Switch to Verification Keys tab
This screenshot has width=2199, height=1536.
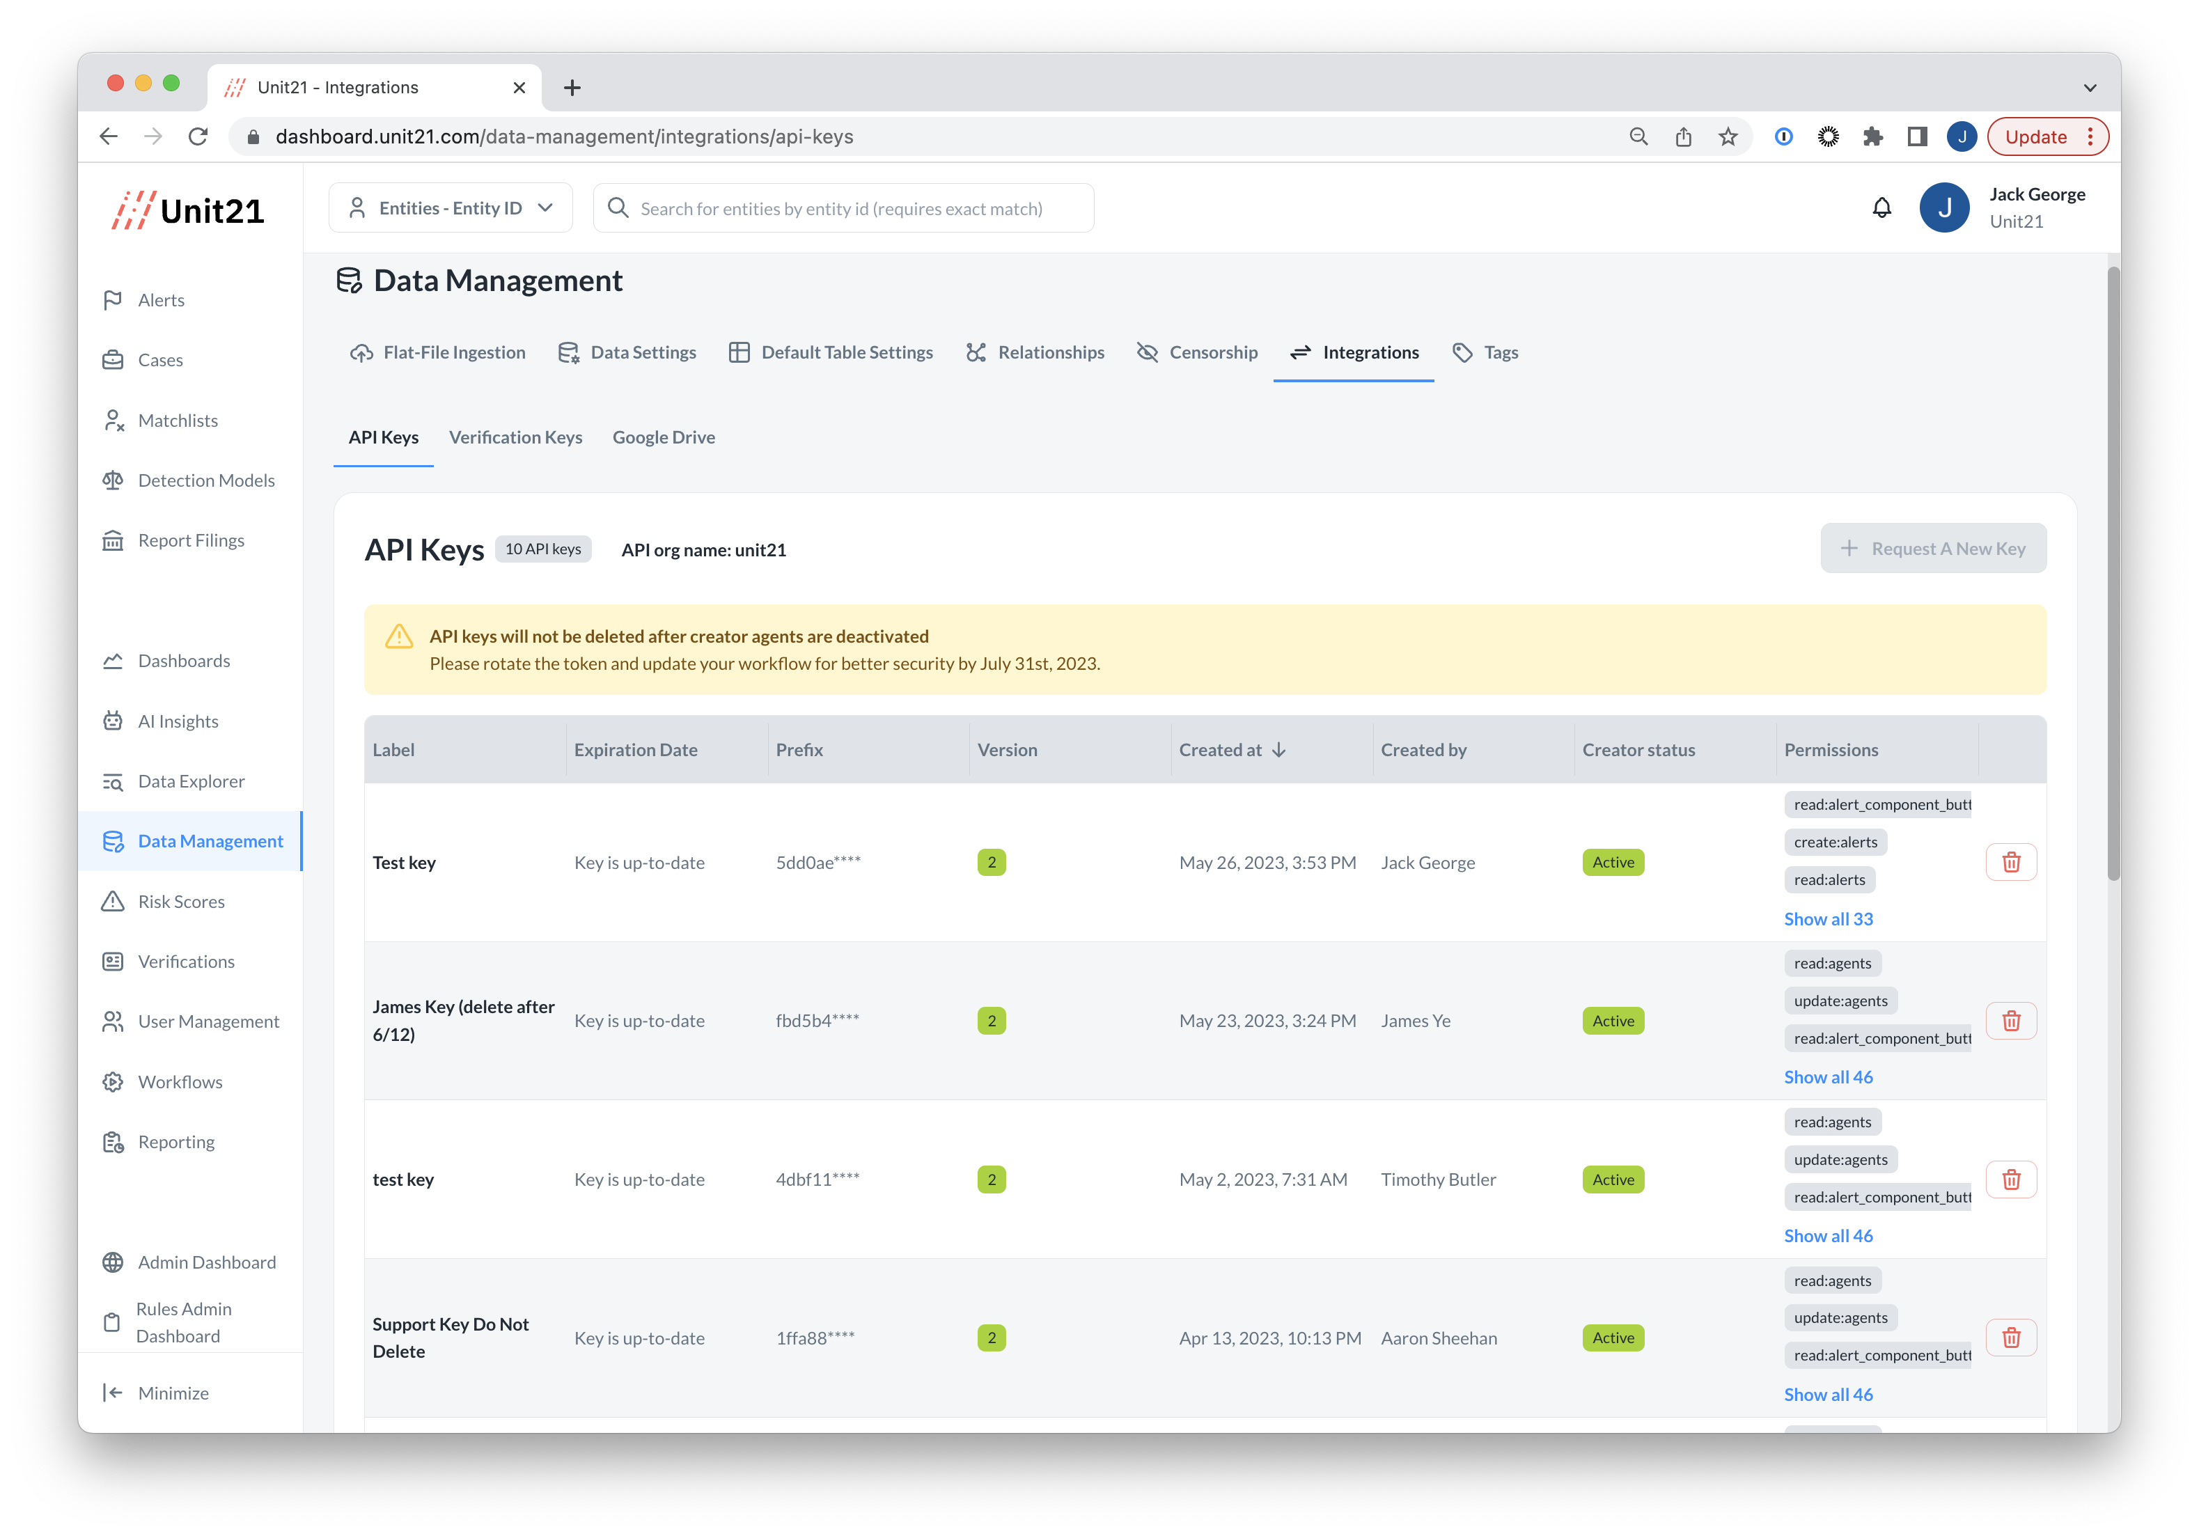pyautogui.click(x=515, y=437)
